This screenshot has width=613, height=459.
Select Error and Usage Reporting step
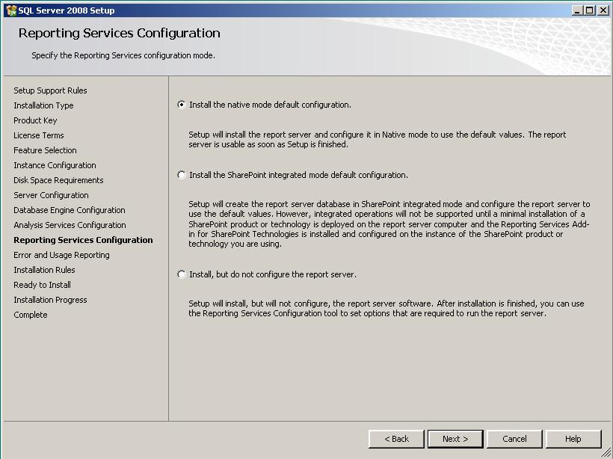[61, 255]
